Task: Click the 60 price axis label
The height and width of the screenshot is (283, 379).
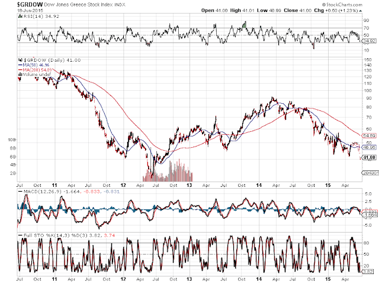Action: 368,129
